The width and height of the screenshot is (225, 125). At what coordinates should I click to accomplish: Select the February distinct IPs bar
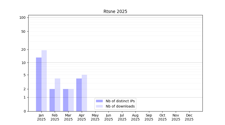[52, 100]
